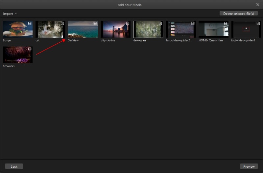Click the SeaView file name label
The image size is (263, 173).
click(x=73, y=40)
